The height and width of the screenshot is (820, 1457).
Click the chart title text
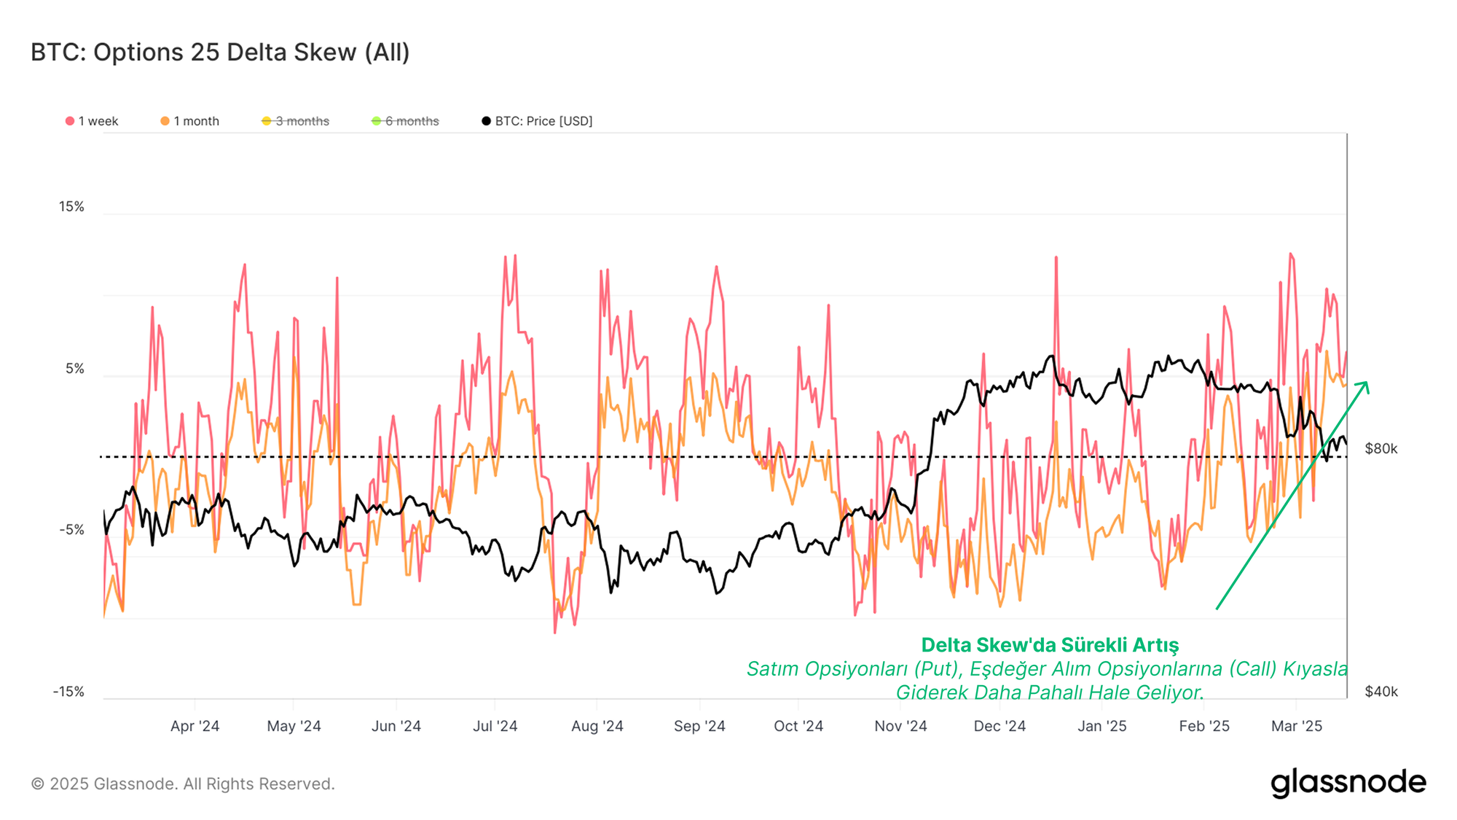[x=220, y=52]
